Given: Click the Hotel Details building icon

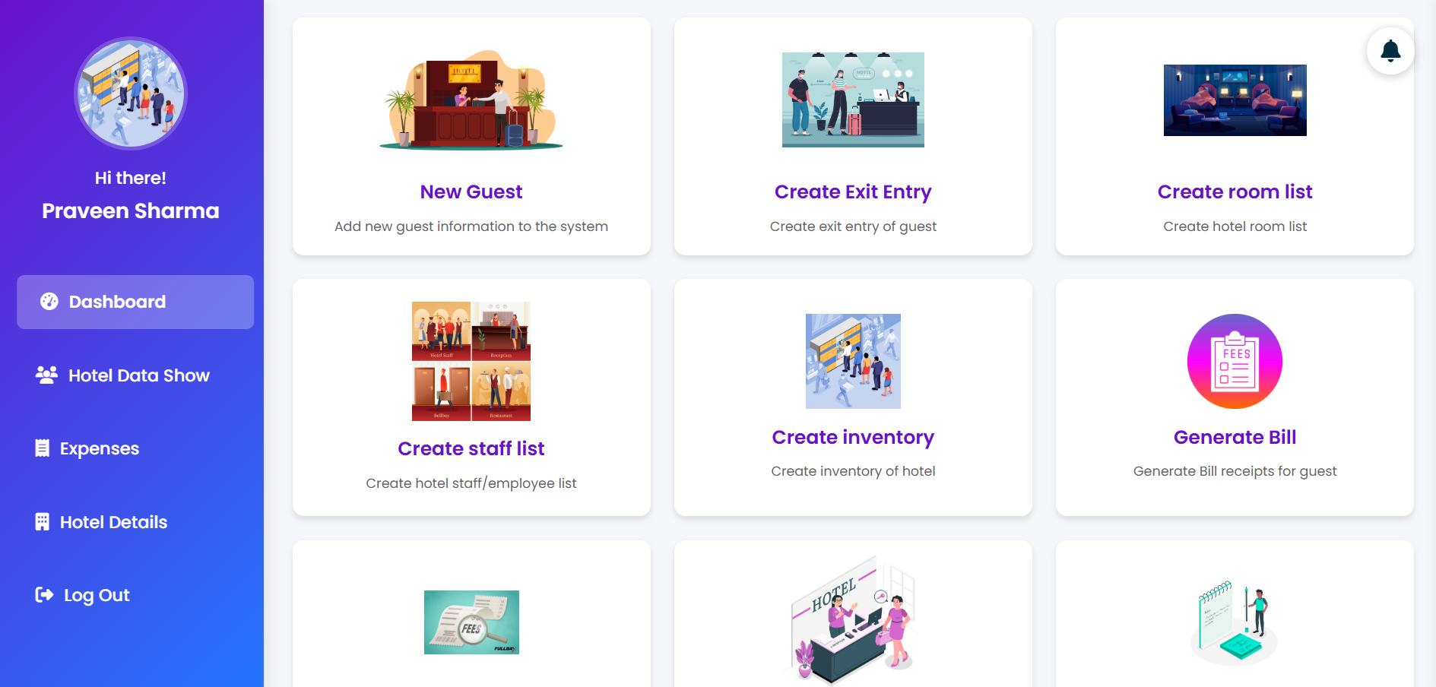Looking at the screenshot, I should click(x=43, y=522).
